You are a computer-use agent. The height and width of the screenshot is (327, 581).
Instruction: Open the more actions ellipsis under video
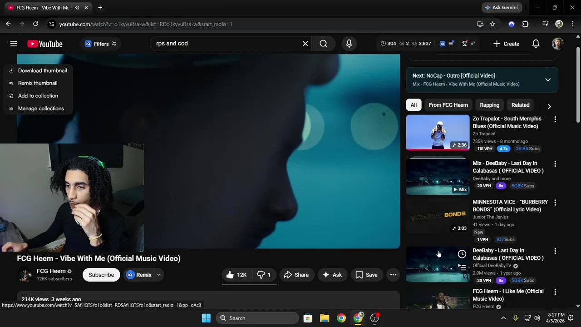click(x=393, y=275)
